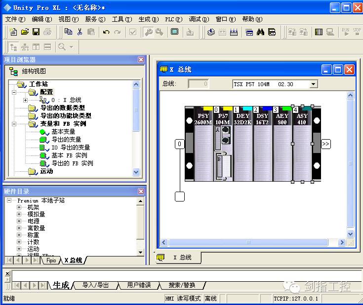Expand the '0 : X 总线' tree node
The height and width of the screenshot is (305, 363).
(26, 101)
